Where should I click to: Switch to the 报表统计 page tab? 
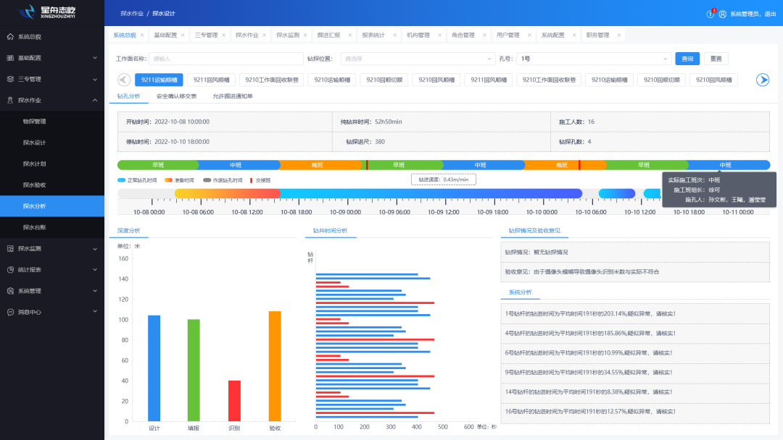coord(373,35)
